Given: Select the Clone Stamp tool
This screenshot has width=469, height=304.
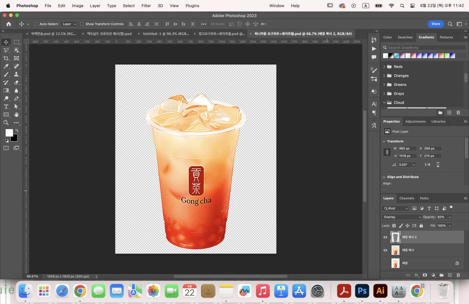Looking at the screenshot, I should pos(17,74).
